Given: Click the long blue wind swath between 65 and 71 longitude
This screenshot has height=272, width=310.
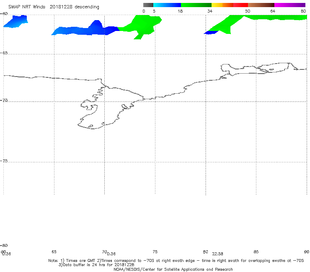Looking at the screenshot, I should click(x=85, y=30).
